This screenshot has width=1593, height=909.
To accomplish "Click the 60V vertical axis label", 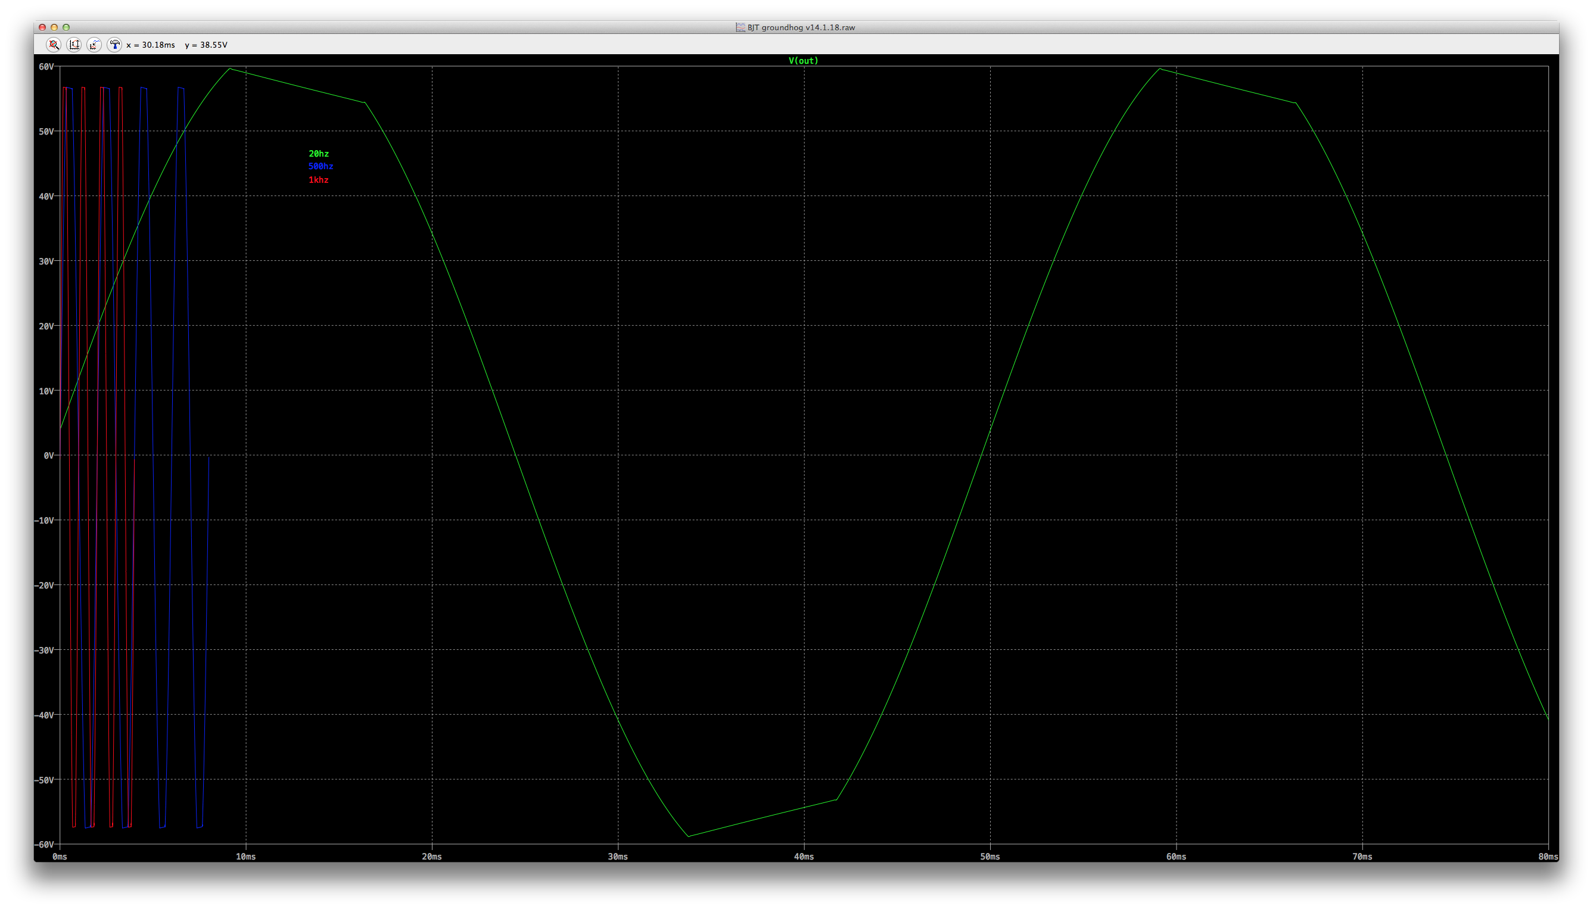I will [46, 67].
